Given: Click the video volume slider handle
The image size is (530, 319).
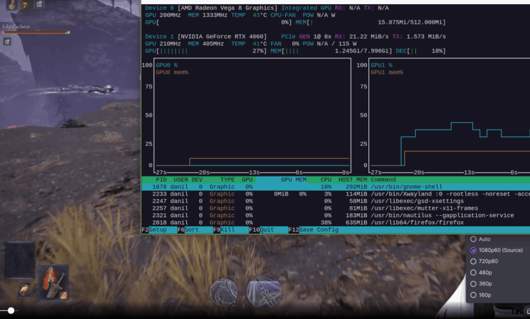Looking at the screenshot, I should tap(11, 310).
